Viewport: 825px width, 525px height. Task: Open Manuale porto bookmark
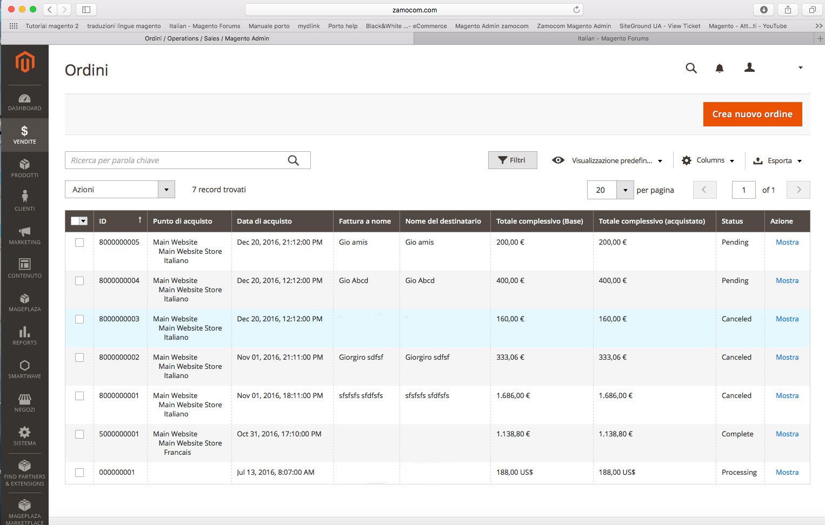[269, 26]
